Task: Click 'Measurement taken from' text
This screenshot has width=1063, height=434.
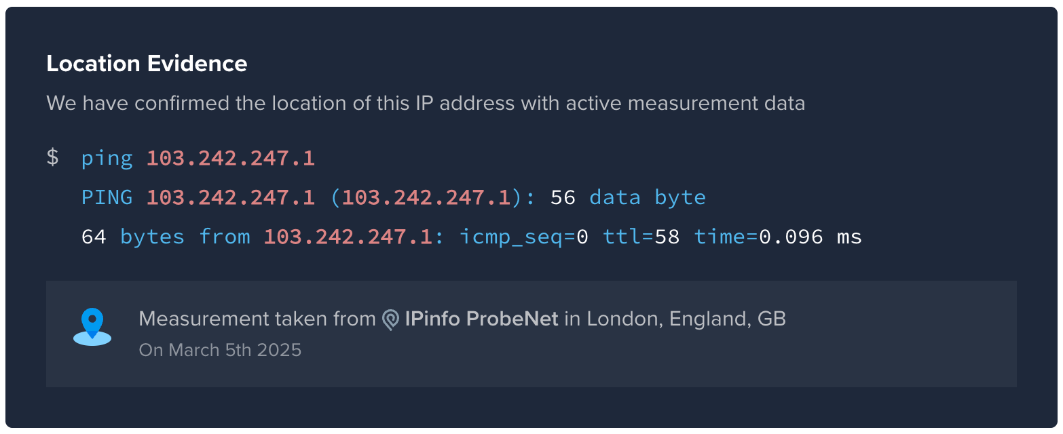Action: click(257, 319)
